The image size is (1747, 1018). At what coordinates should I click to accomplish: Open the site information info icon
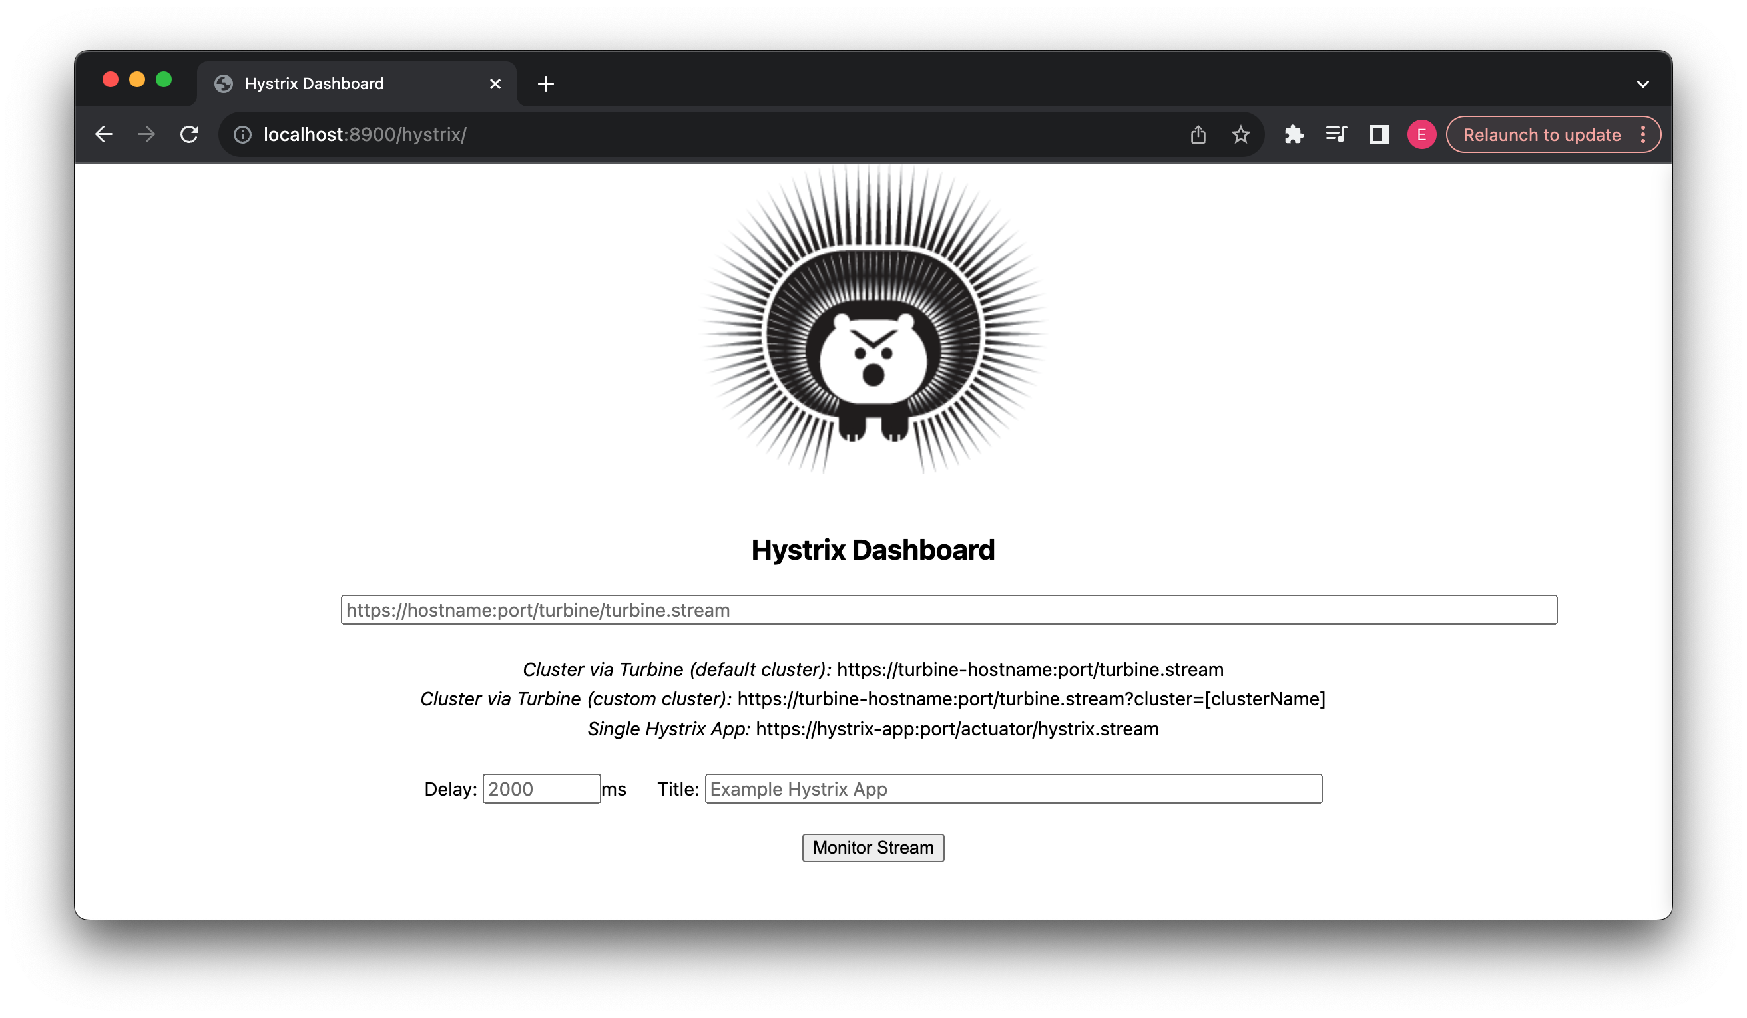click(242, 134)
